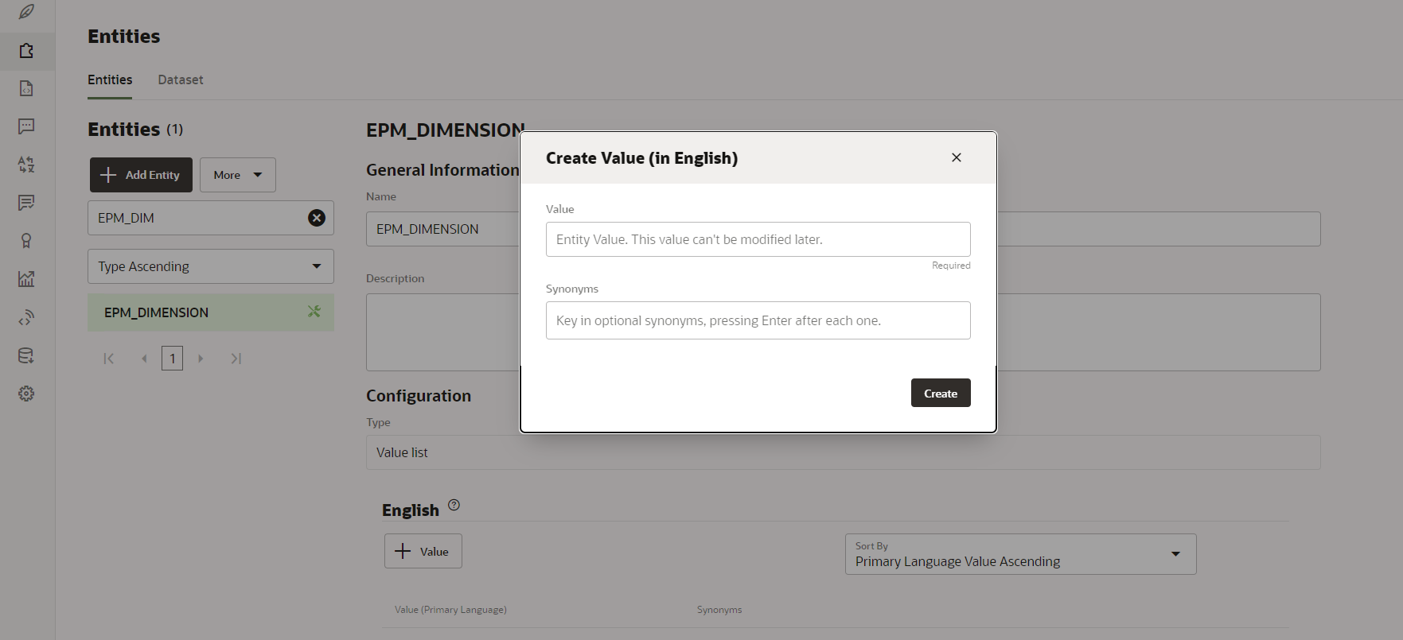Viewport: 1403px width, 640px height.
Task: Click the Create button
Action: pyautogui.click(x=940, y=394)
